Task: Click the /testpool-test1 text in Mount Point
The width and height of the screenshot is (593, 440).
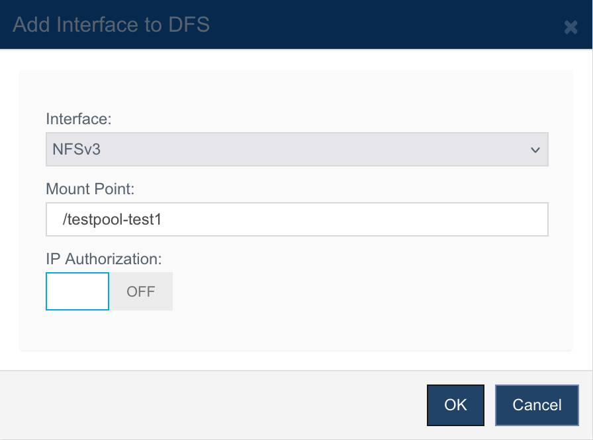Action: coord(112,219)
